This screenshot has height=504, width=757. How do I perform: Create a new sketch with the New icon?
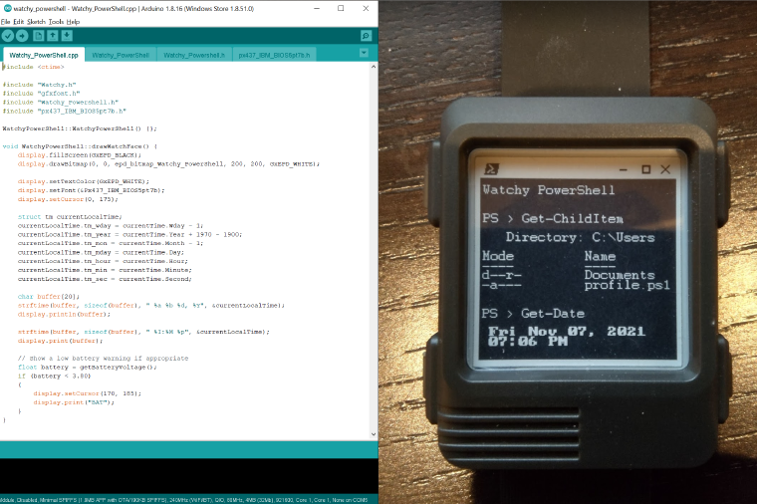coord(39,36)
